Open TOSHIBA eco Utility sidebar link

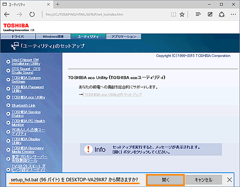28,97
